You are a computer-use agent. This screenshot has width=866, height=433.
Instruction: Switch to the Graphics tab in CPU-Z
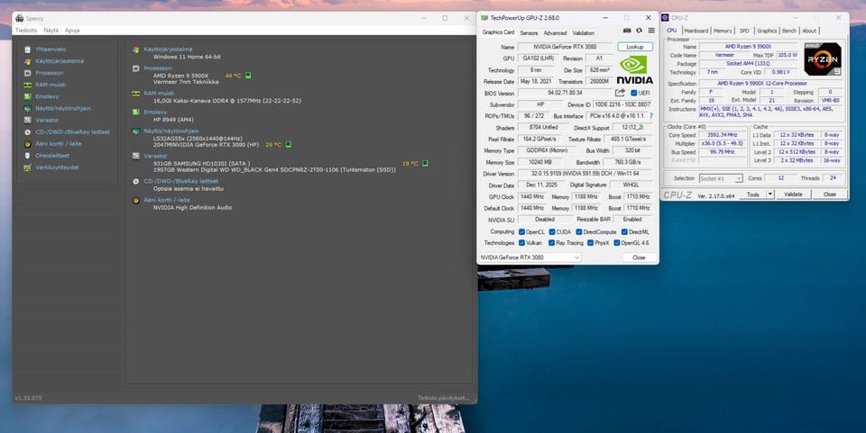tap(767, 31)
